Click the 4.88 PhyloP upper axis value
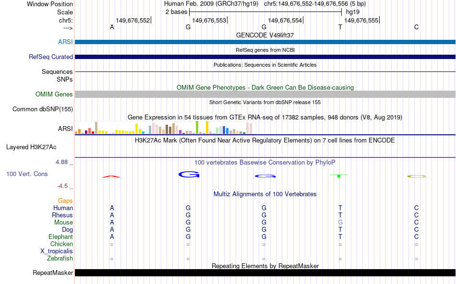Image resolution: width=456 pixels, height=284 pixels. (x=61, y=162)
